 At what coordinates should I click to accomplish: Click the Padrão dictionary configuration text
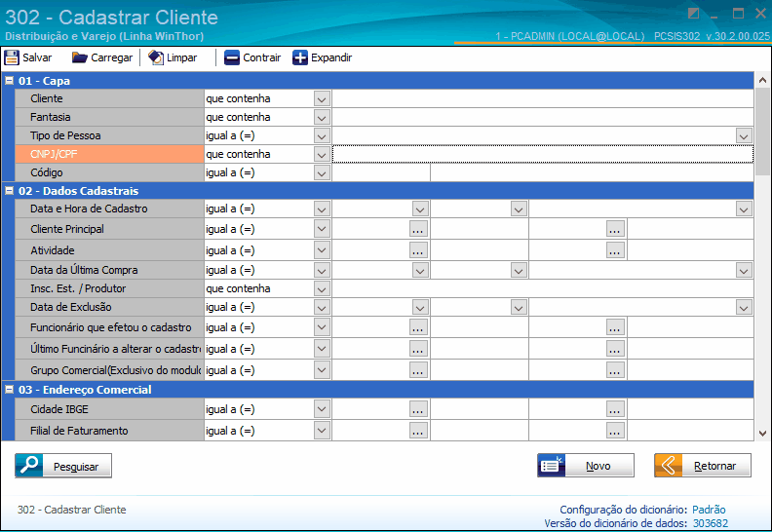[x=709, y=510]
